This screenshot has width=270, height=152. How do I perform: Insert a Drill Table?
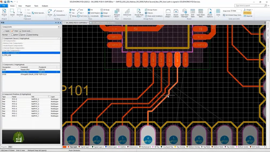coord(193,13)
